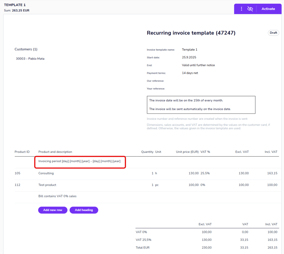Click Valid until further notice value

click(x=198, y=65)
